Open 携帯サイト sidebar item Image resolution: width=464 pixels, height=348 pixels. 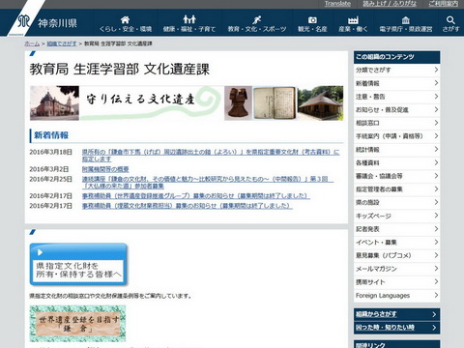[396, 282]
